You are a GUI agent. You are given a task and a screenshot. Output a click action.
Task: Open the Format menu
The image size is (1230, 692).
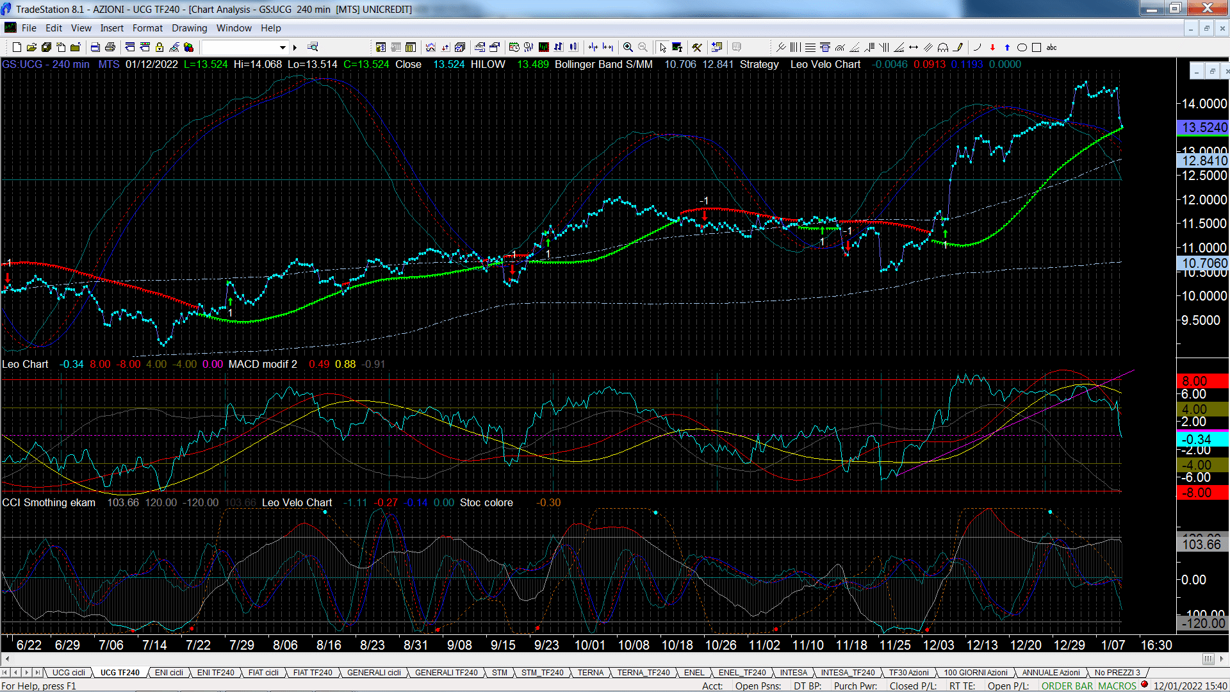point(147,28)
